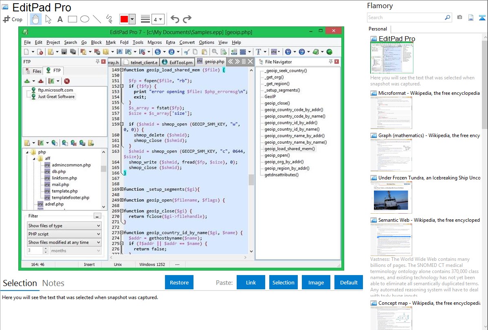The height and width of the screenshot is (330, 488).
Task: Click the Font T icon in EditPad toolbar
Action: click(258, 52)
